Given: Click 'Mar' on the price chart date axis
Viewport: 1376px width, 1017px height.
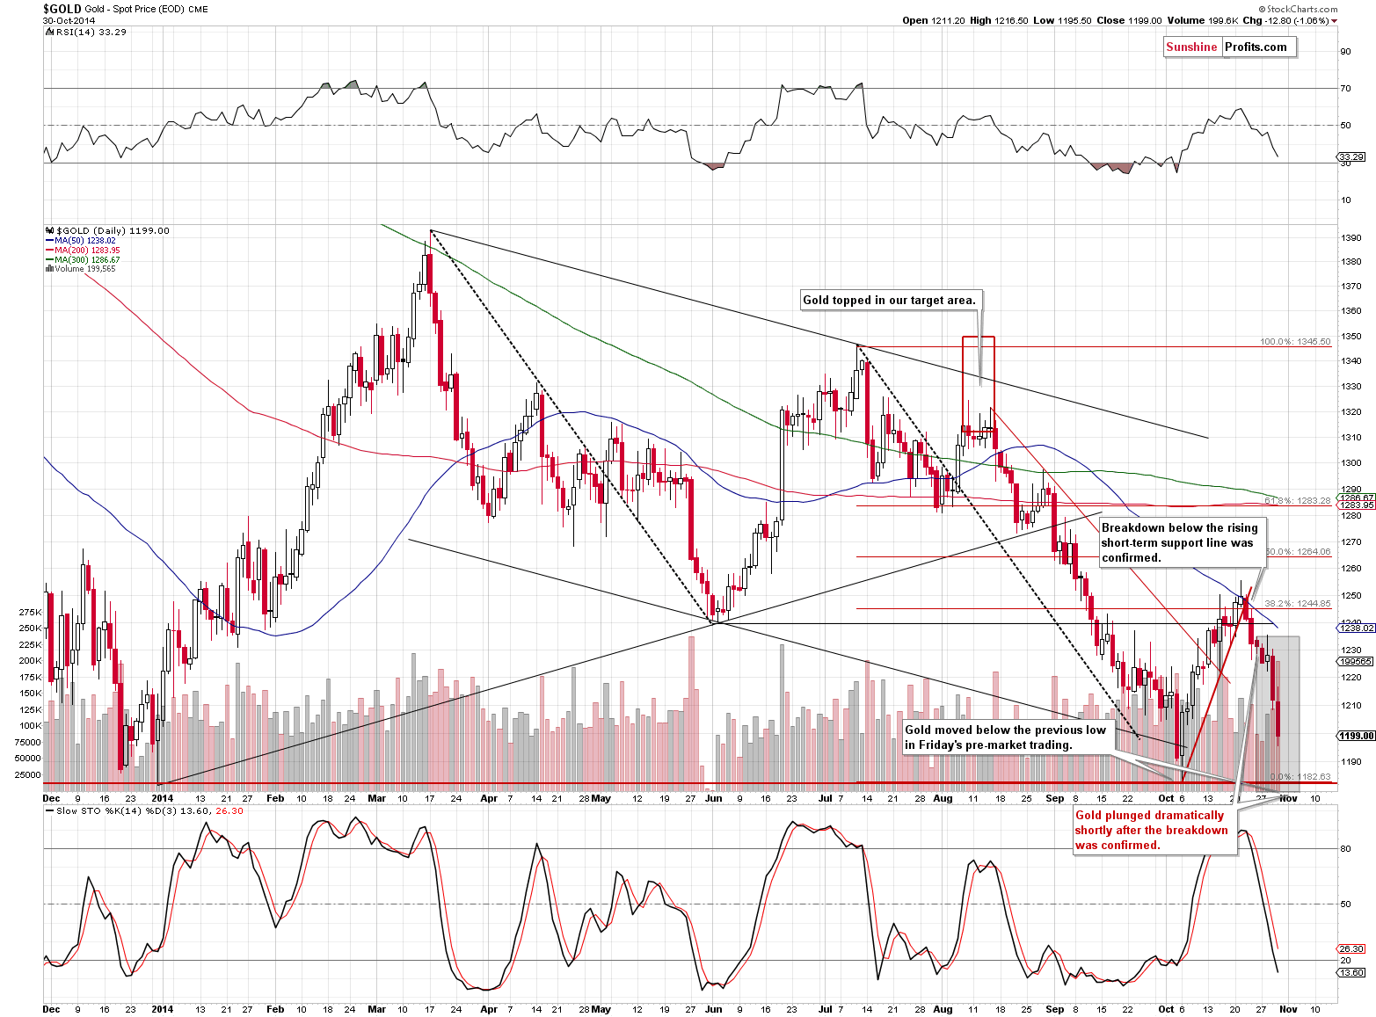Looking at the screenshot, I should point(377,798).
